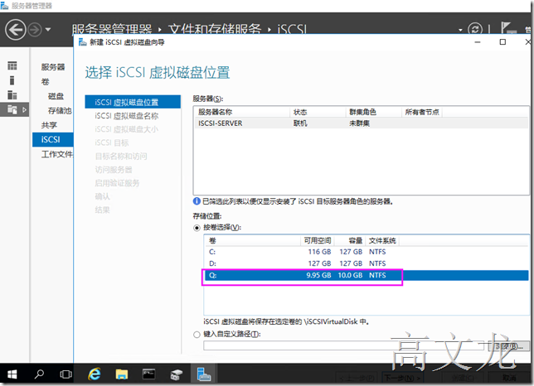Switch to Server Manager via taskbar icon
This screenshot has width=534, height=386.
203,374
